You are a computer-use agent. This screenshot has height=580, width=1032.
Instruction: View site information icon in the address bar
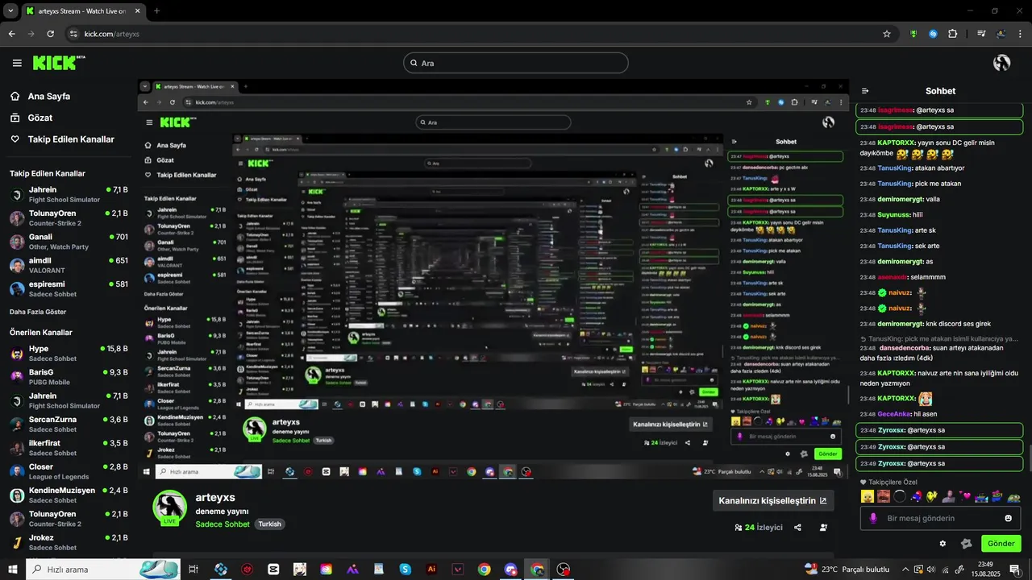point(73,34)
